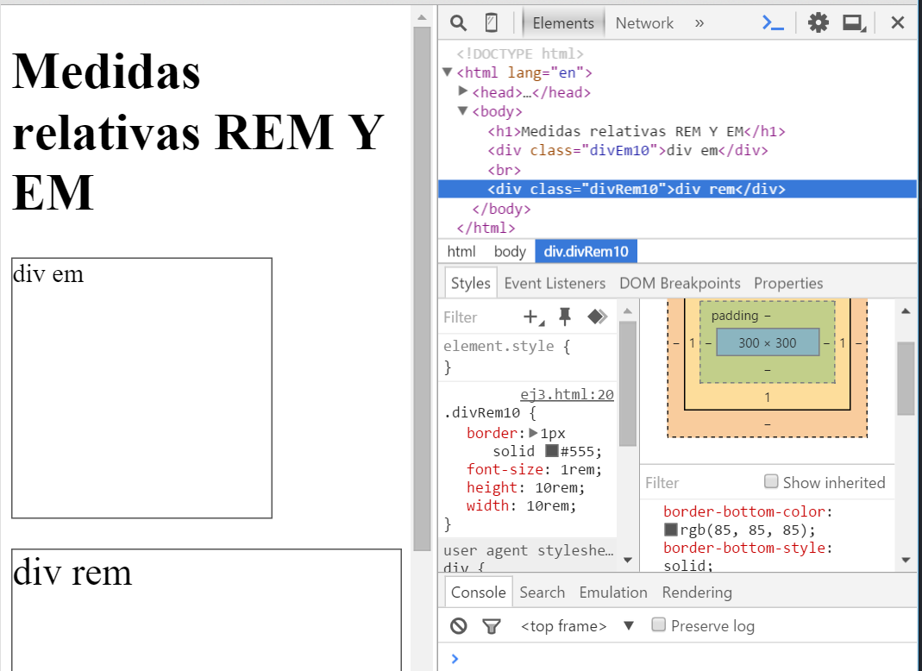Viewport: 922px width, 671px height.
Task: Clear the console with the prohibition icon
Action: [457, 625]
